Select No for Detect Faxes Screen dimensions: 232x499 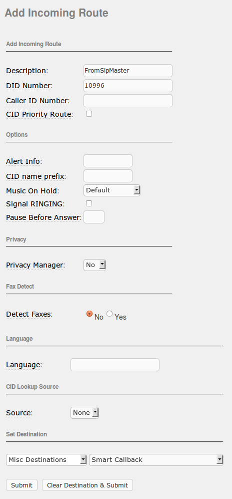pos(89,314)
